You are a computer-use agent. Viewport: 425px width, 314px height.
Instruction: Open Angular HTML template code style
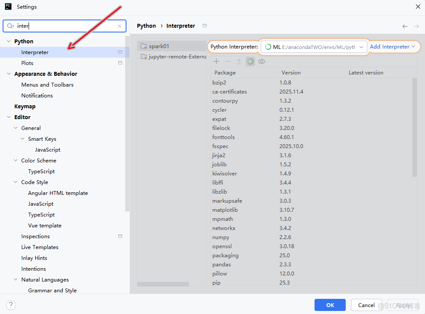[58, 193]
